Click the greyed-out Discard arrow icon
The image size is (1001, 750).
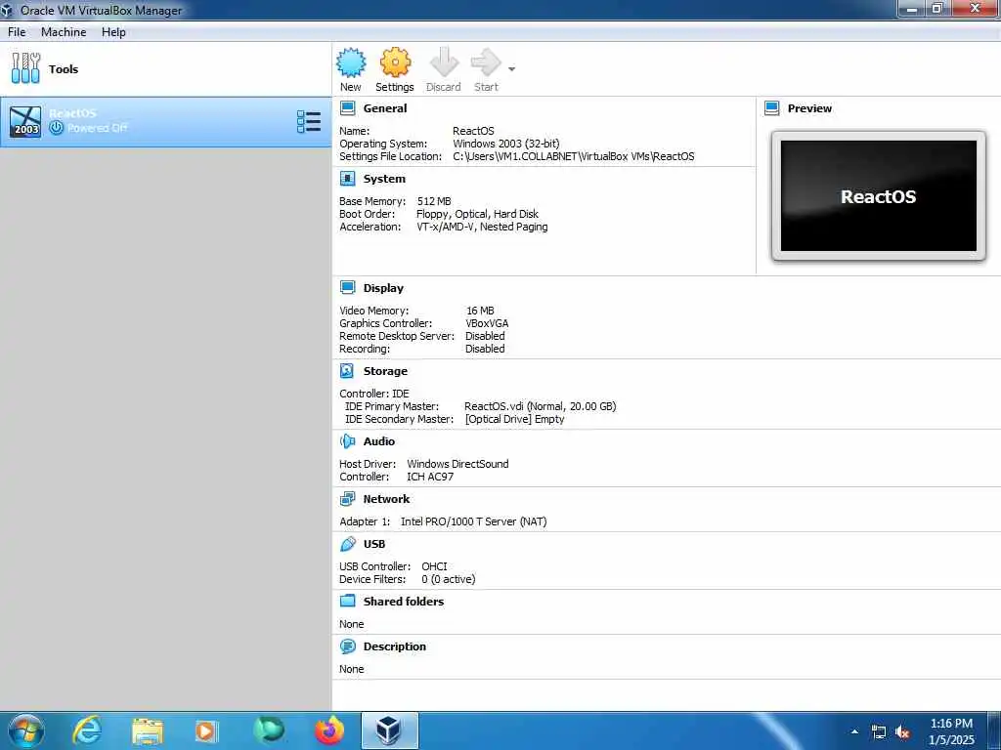click(x=444, y=62)
